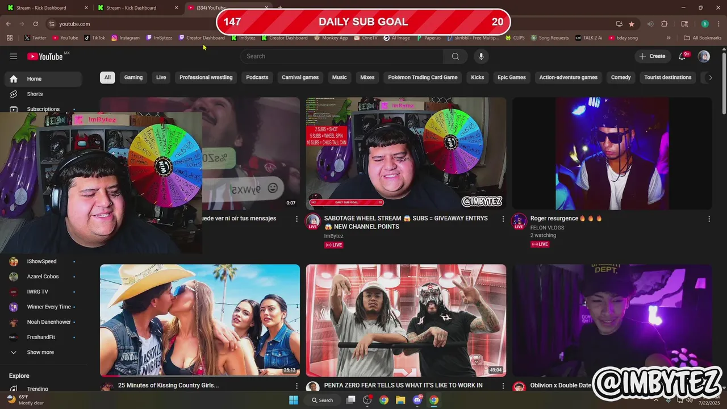The image size is (727, 409).
Task: Show hidden system tray icons chevron
Action: 656,400
